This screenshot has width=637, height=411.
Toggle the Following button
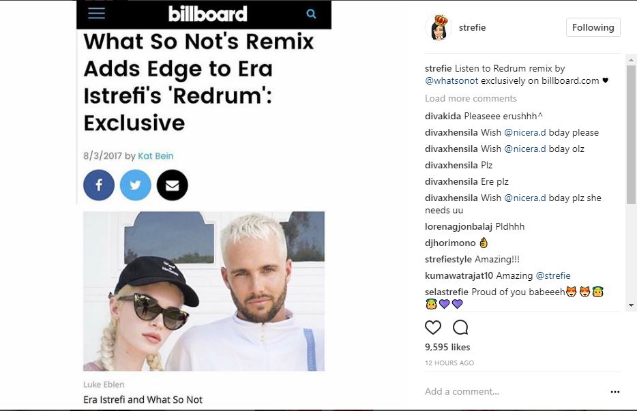pos(593,27)
